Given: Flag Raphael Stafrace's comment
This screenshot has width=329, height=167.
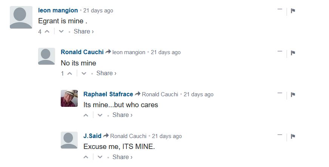Looking at the screenshot, I should (293, 94).
